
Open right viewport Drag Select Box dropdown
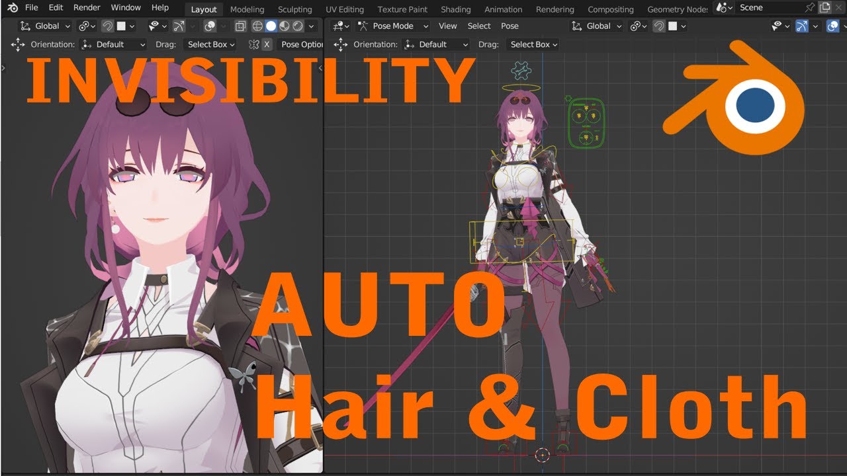click(533, 44)
